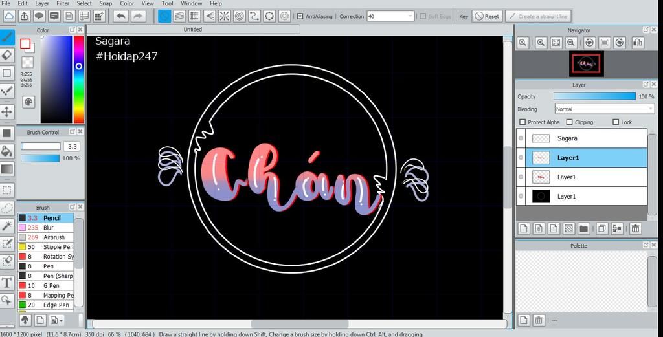Click the transparent color swatch

coord(27,63)
